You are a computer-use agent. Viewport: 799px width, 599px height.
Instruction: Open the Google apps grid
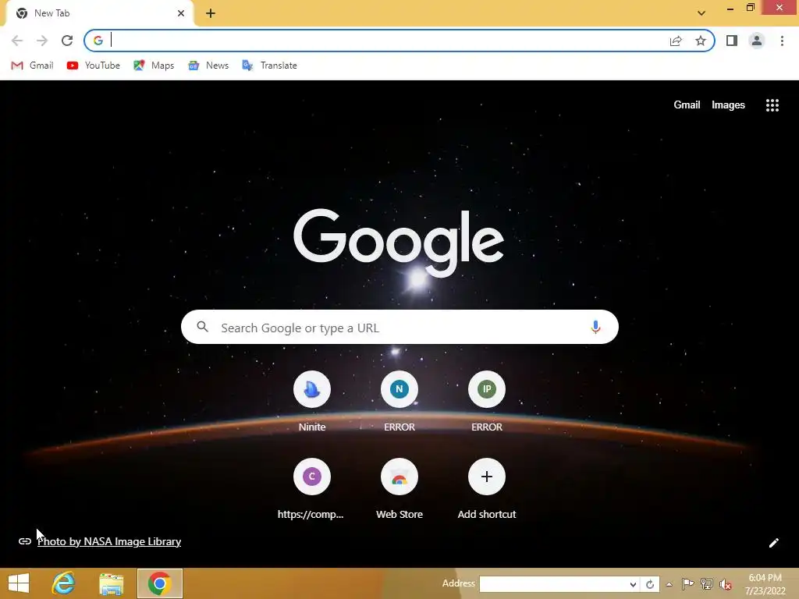[772, 105]
